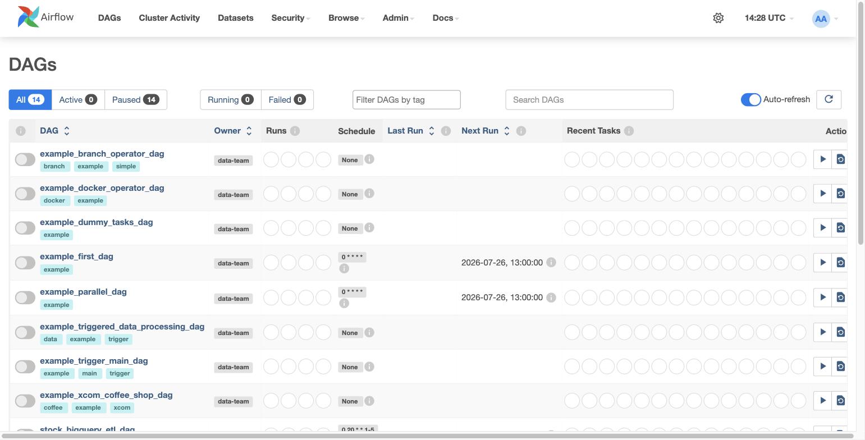Go to Cluster Activity page
The image size is (865, 440).
(170, 18)
